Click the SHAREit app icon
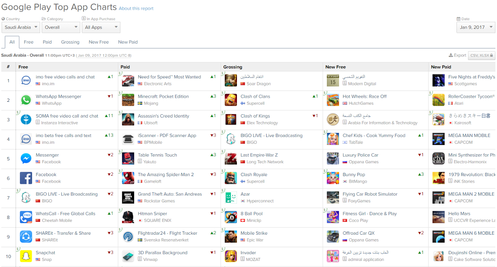497x267 pixels. [26, 236]
